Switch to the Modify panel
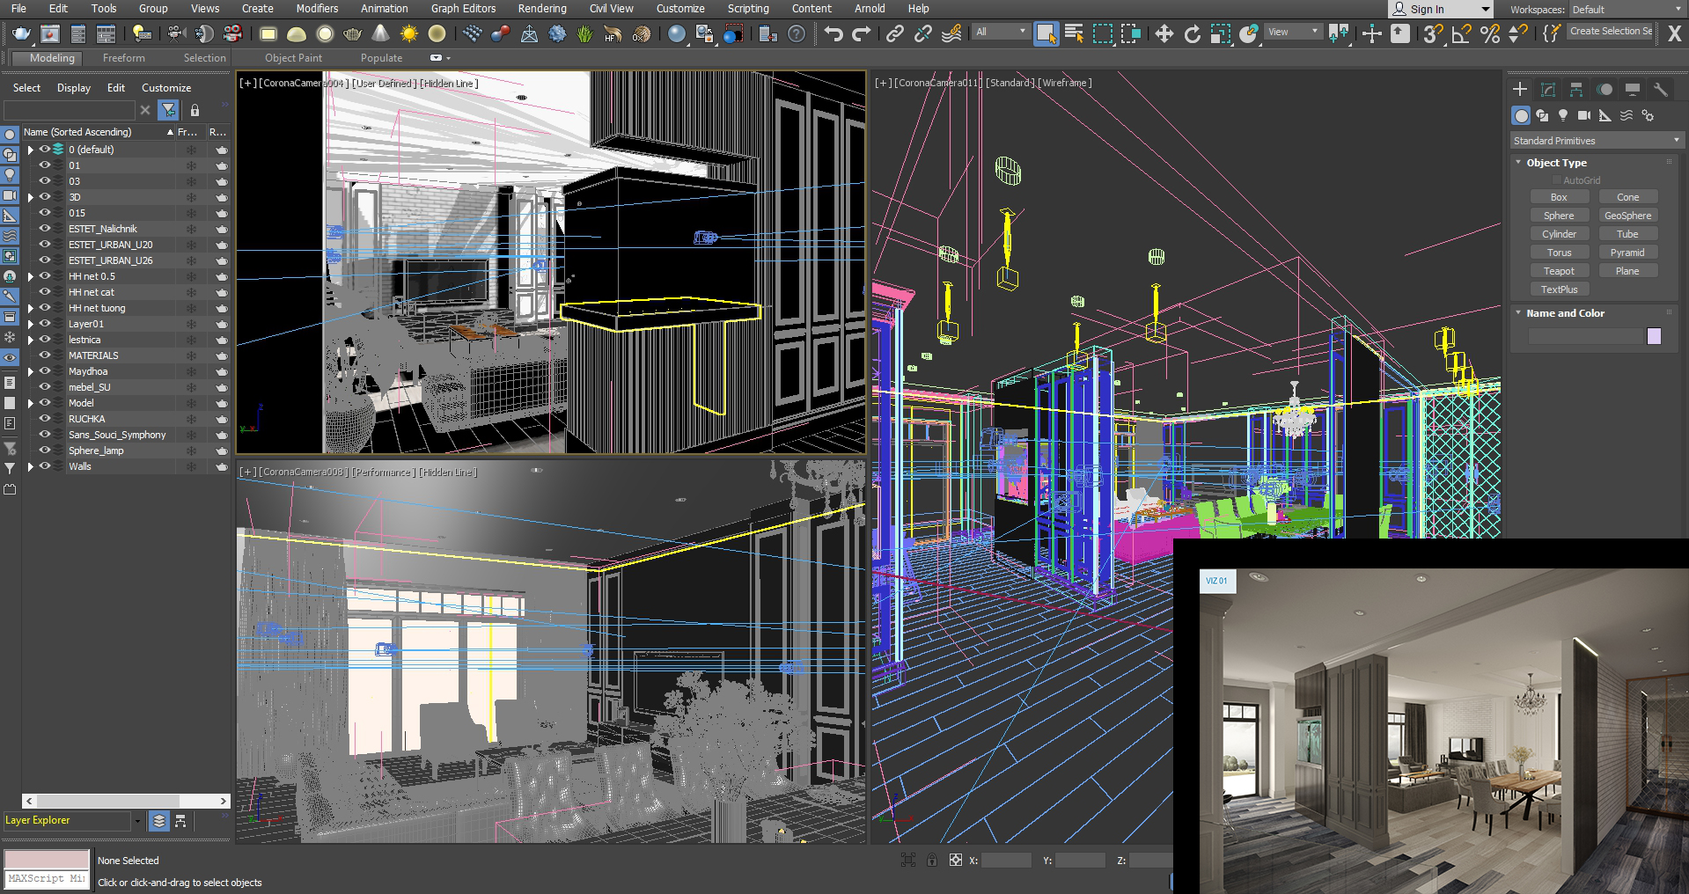 click(1548, 89)
